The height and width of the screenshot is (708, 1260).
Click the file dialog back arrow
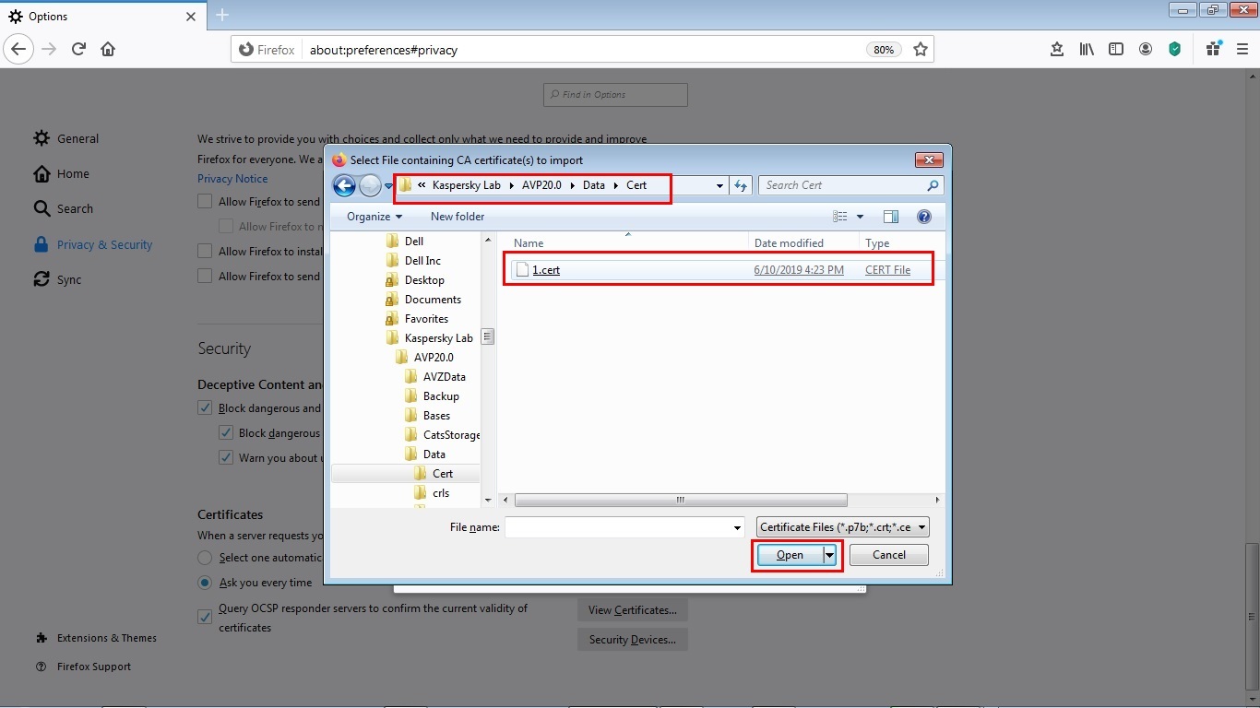[x=344, y=186]
